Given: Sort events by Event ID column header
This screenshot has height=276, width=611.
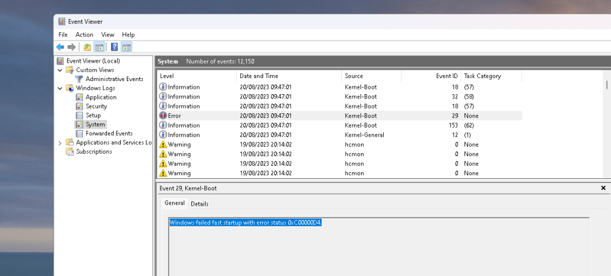Looking at the screenshot, I should point(431,76).
